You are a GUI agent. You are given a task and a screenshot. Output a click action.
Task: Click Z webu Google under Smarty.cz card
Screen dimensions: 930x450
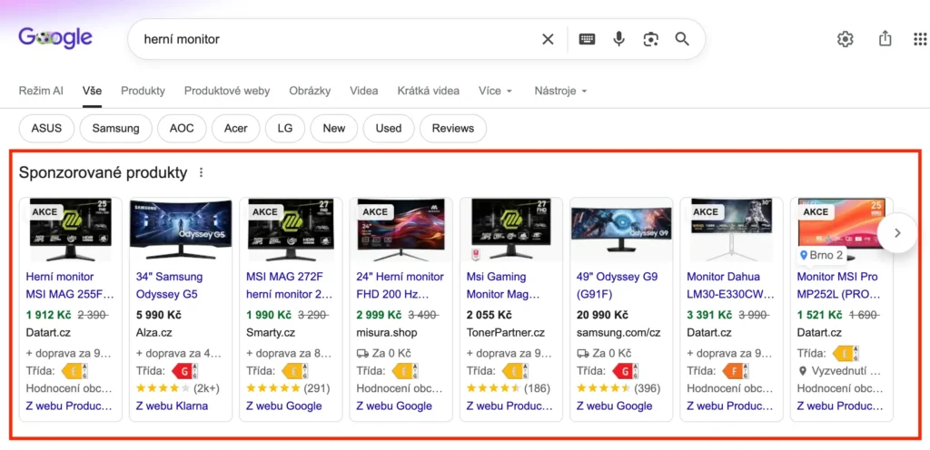(284, 406)
